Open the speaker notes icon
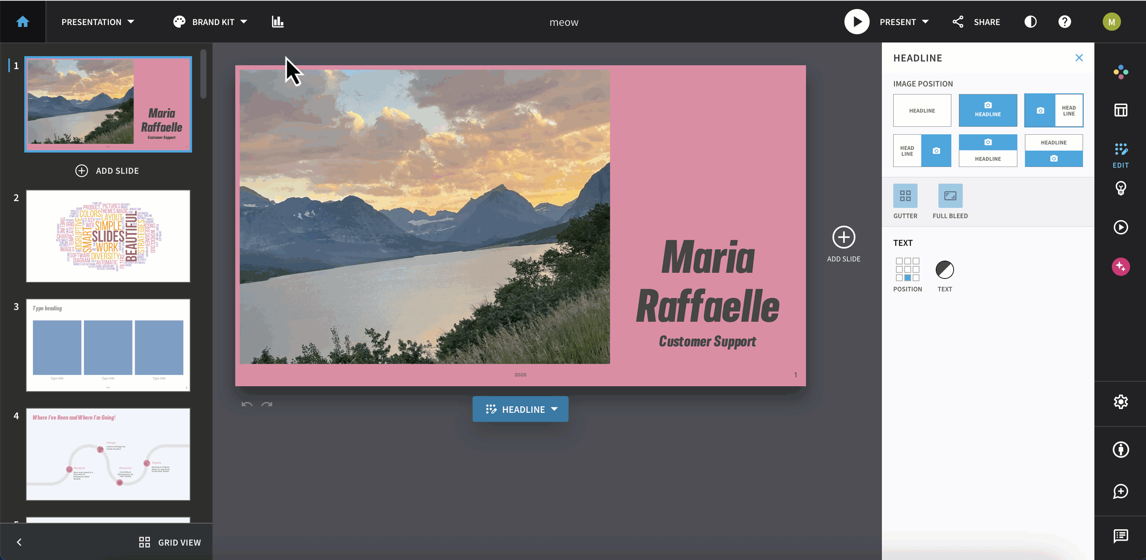1146x560 pixels. point(1120,536)
